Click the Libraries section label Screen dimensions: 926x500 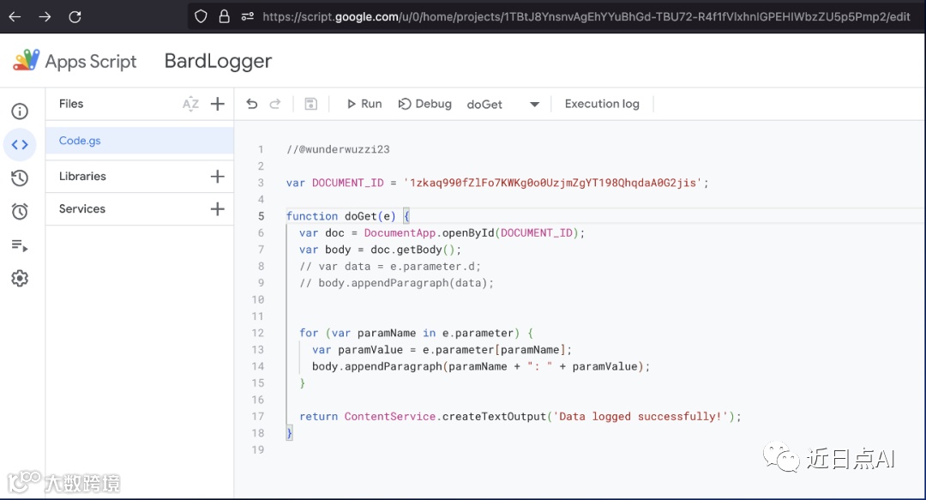(x=82, y=176)
